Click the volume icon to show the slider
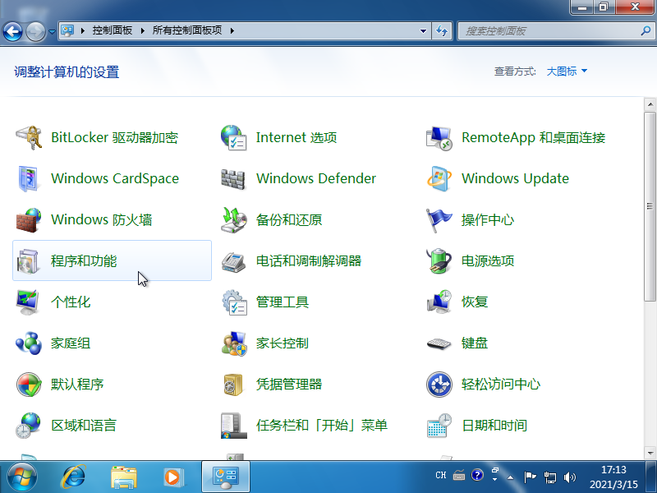657x493 pixels. [x=570, y=475]
